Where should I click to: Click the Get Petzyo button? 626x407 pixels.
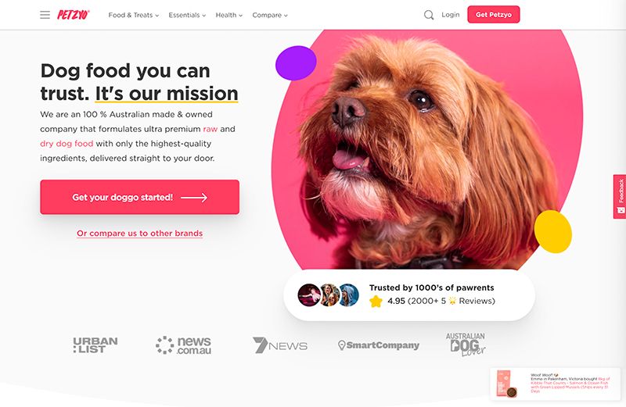click(x=494, y=14)
